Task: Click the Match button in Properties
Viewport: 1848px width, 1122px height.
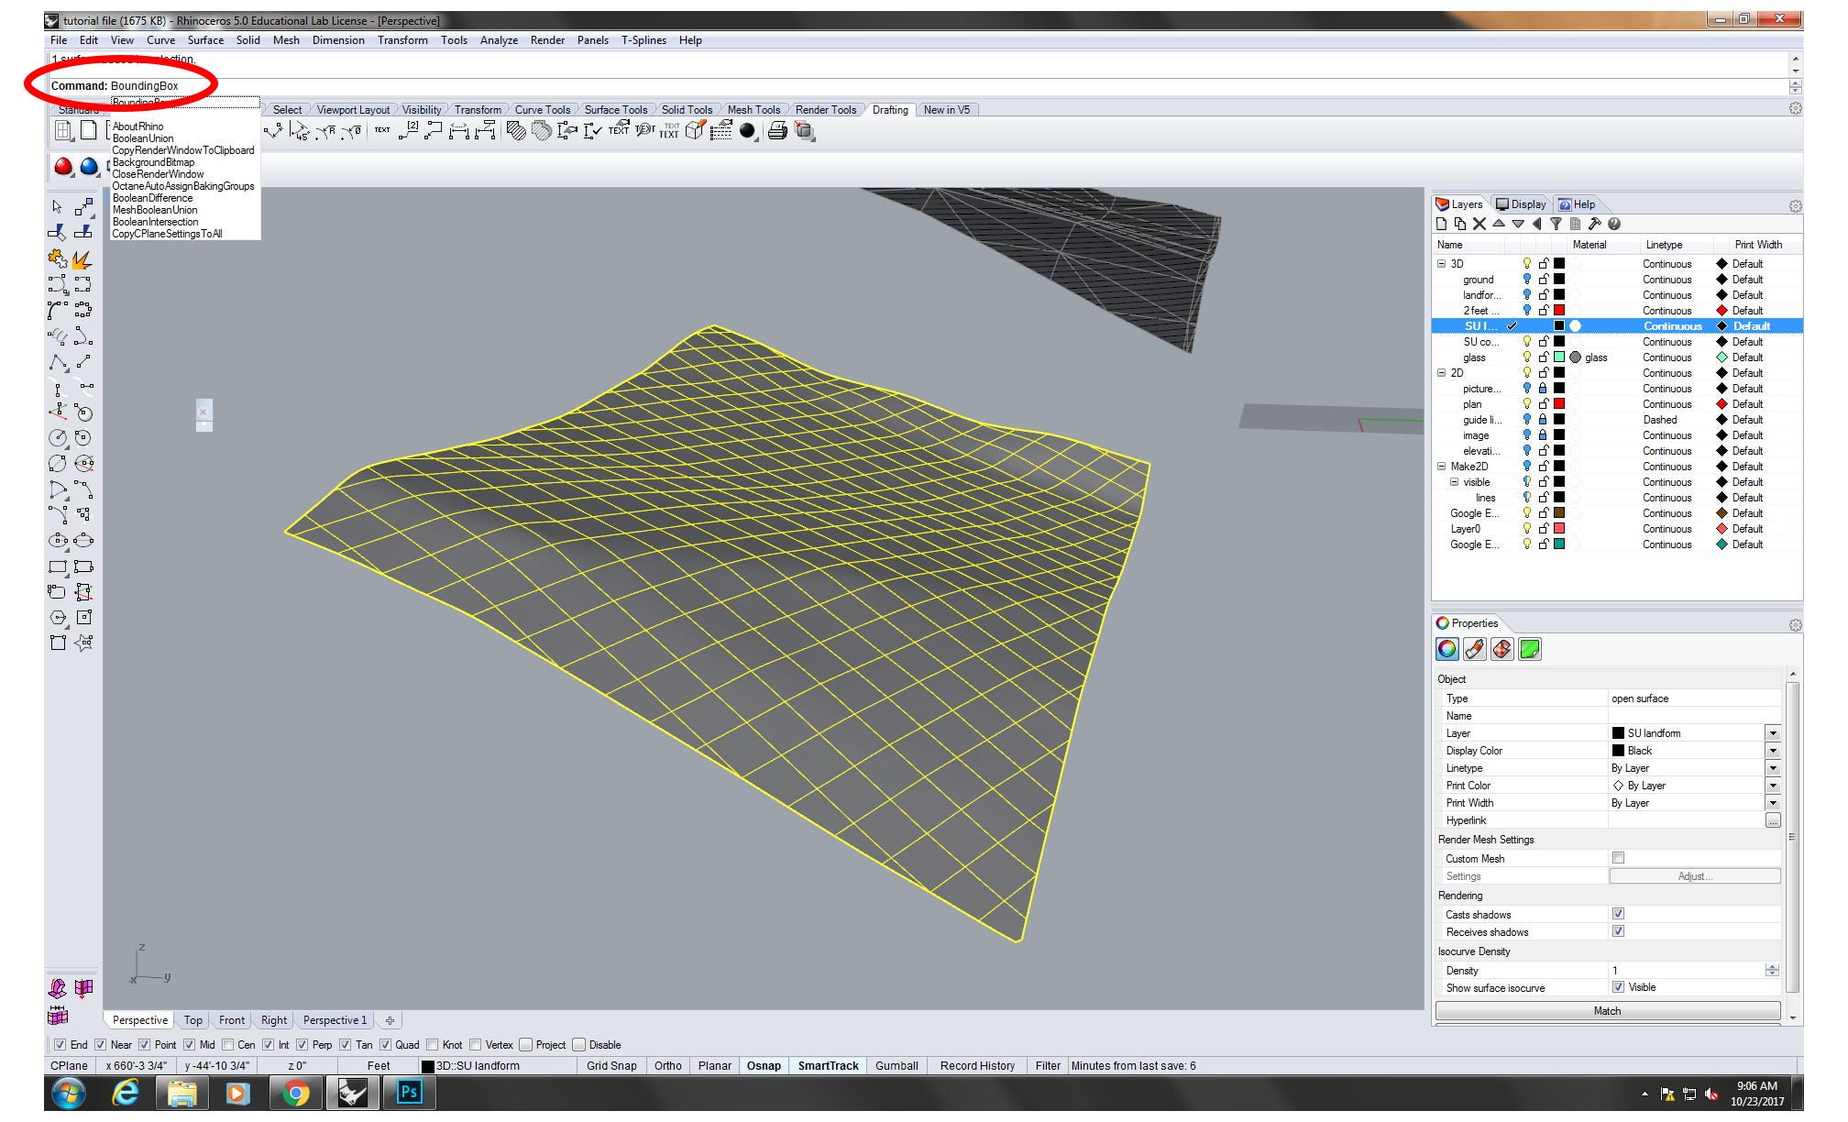Action: coord(1606,1011)
